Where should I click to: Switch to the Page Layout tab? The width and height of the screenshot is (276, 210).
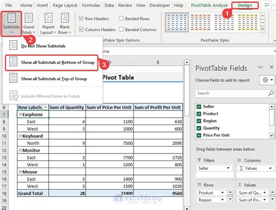pos(65,5)
